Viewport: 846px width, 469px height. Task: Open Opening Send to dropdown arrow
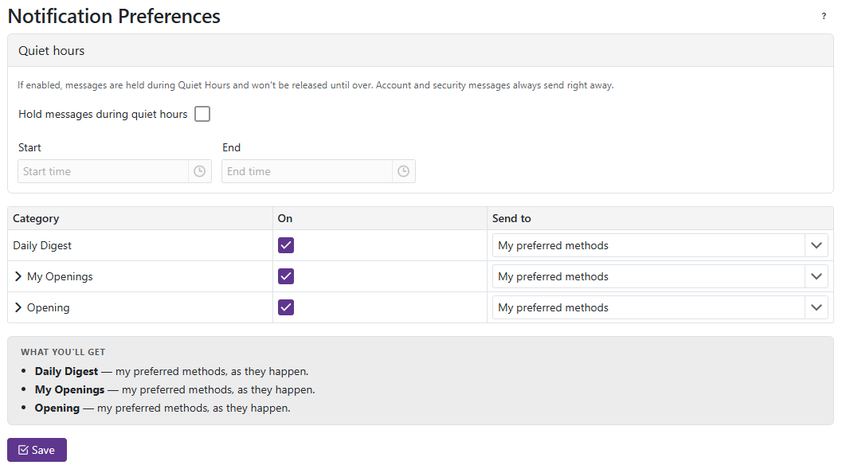click(x=817, y=308)
